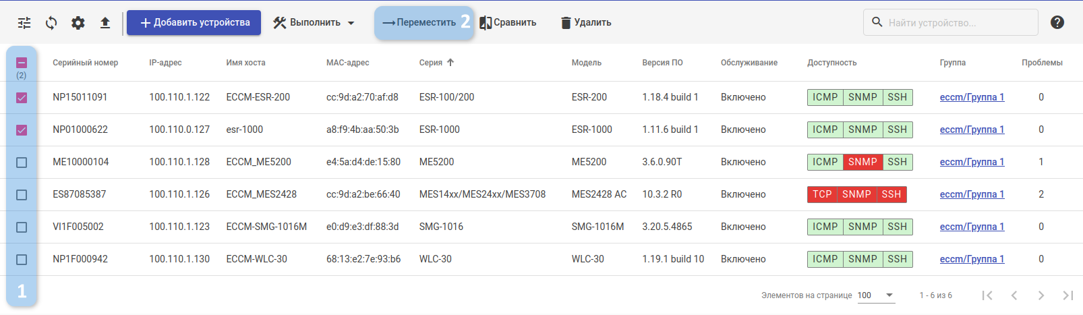
Task: Open the eccm/Группа 1 link for ES87085387
Action: [x=972, y=194]
